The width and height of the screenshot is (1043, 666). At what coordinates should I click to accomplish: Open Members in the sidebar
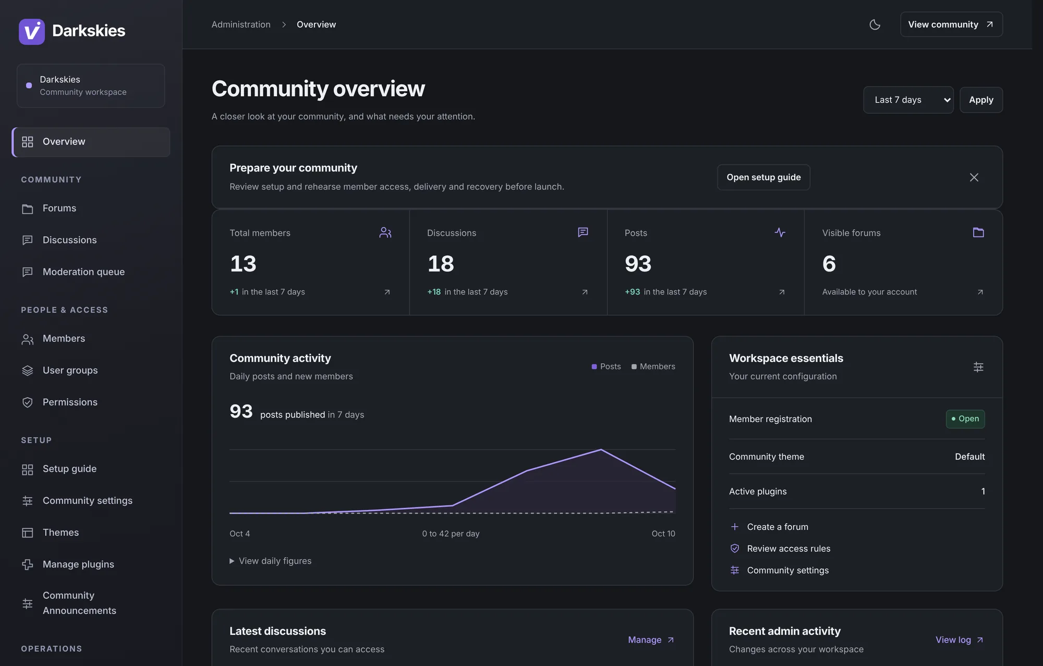91,339
